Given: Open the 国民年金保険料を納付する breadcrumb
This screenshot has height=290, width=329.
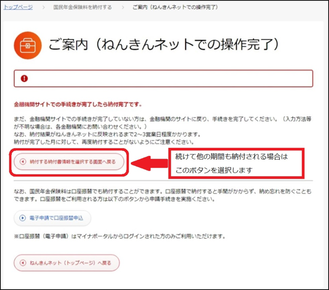Looking at the screenshot, I should [82, 8].
